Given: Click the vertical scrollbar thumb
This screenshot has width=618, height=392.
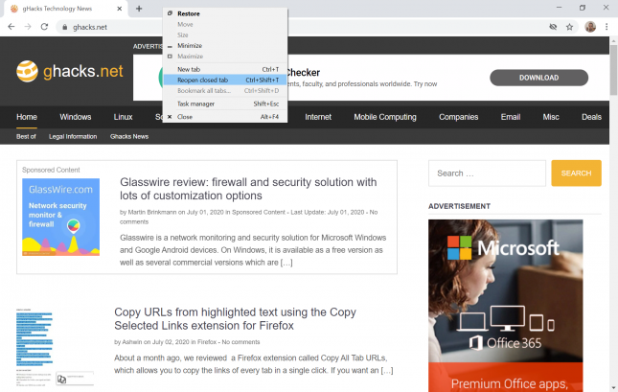Looking at the screenshot, I should tap(613, 70).
